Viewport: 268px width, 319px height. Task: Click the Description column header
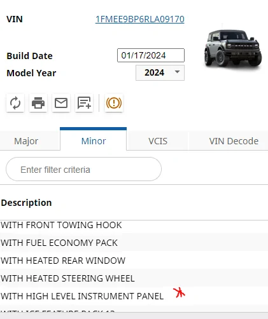[x=26, y=203]
